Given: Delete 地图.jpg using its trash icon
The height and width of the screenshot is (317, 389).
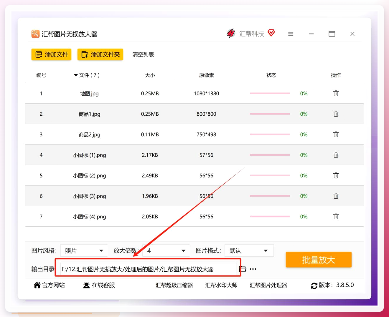Looking at the screenshot, I should 336,93.
